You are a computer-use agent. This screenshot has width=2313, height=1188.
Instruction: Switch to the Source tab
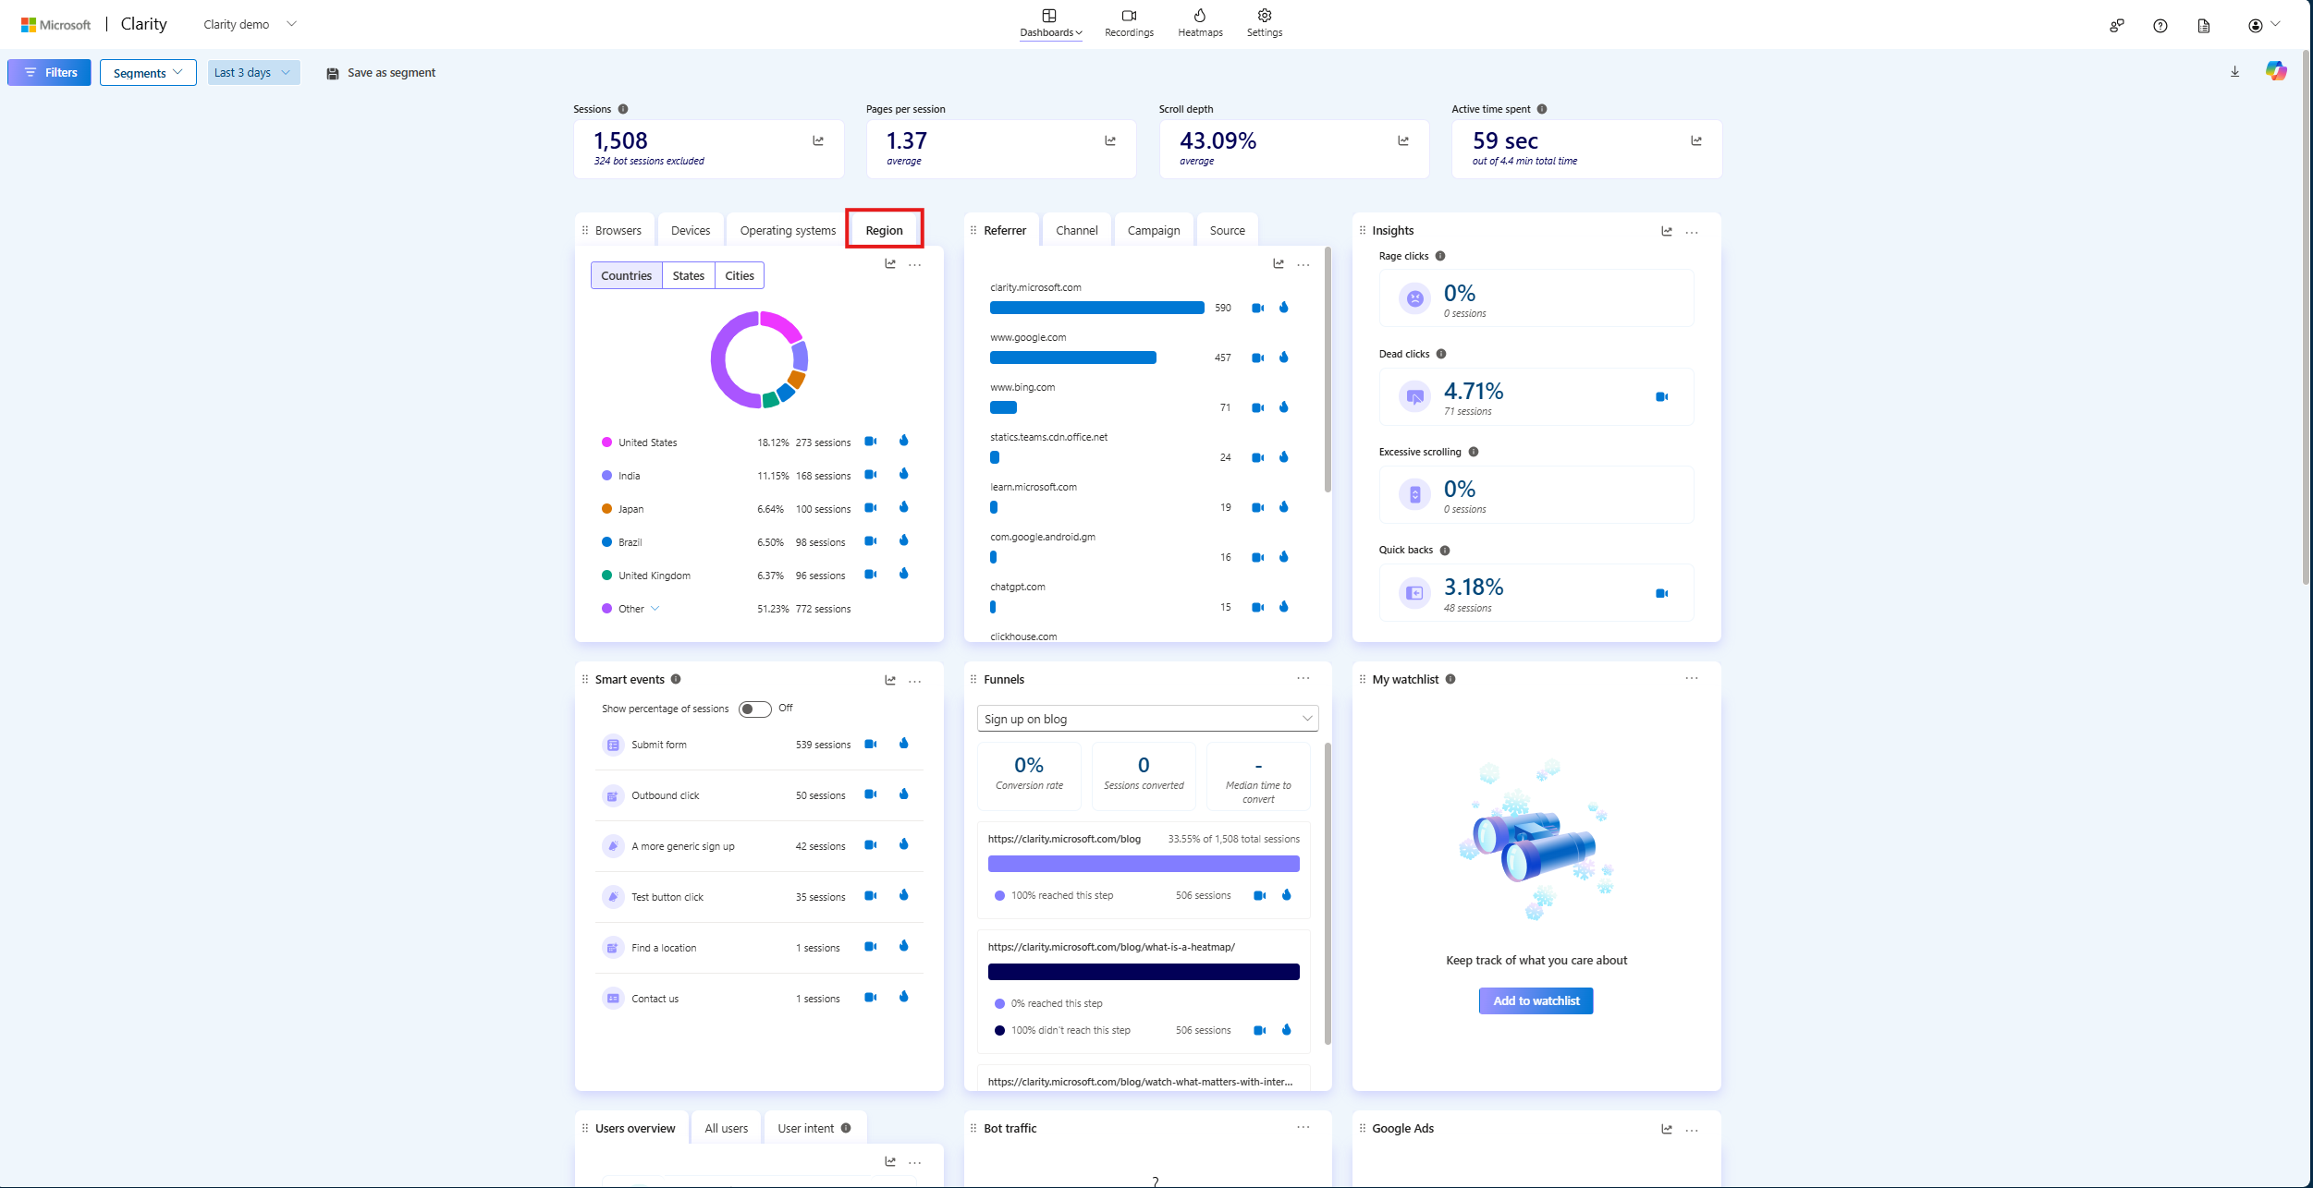pyautogui.click(x=1228, y=230)
